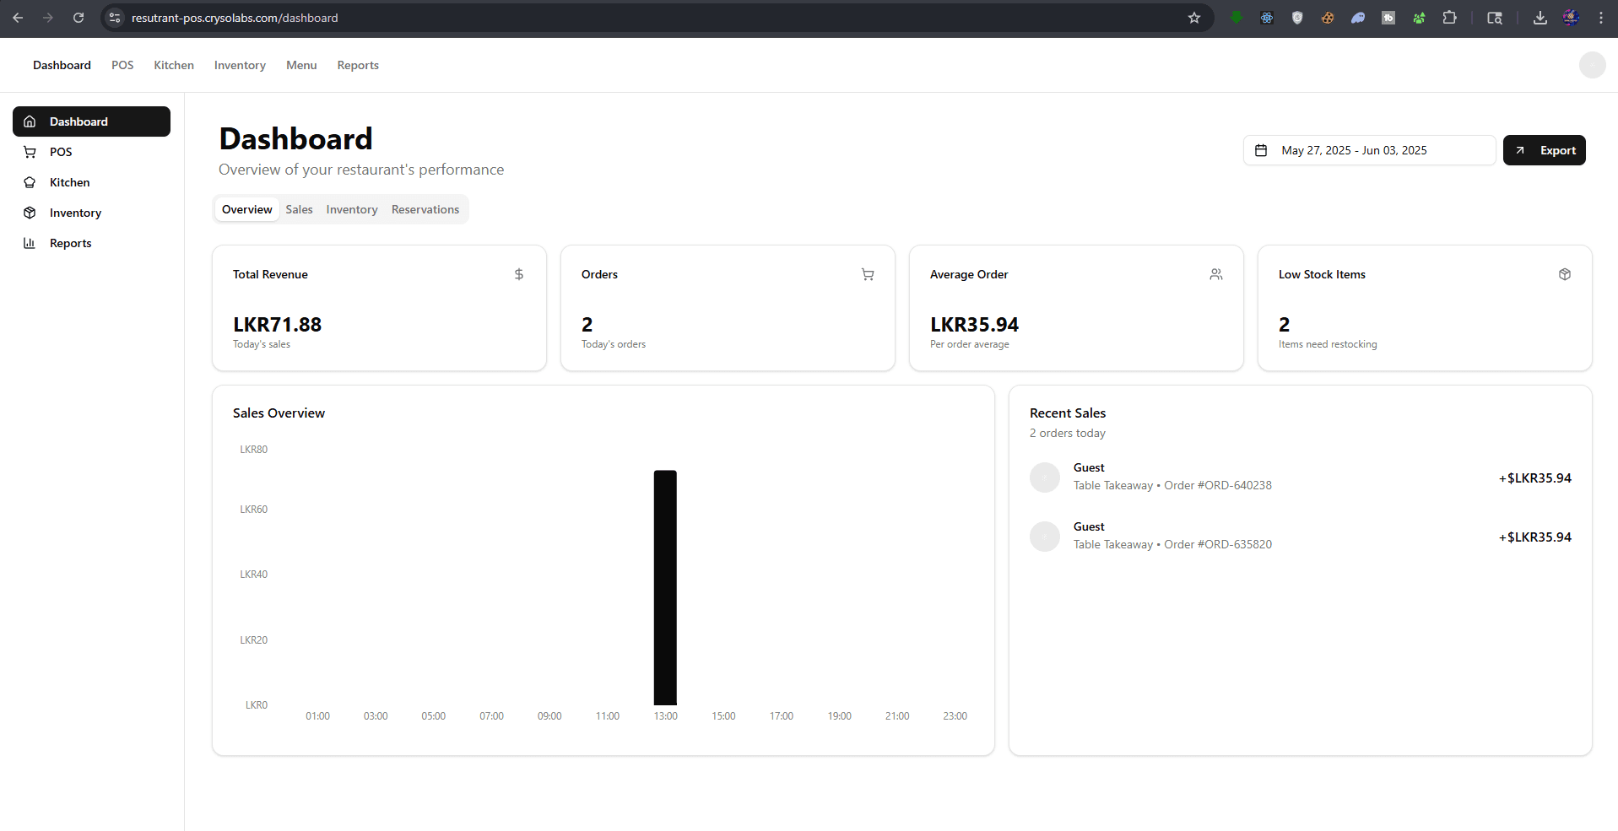Click +$LKR35.94 amount for order #ORD-640238
Image resolution: width=1618 pixels, height=831 pixels.
pyautogui.click(x=1535, y=478)
